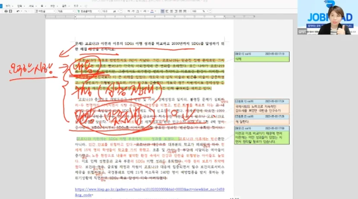Select distribute alignment icon

180,11
